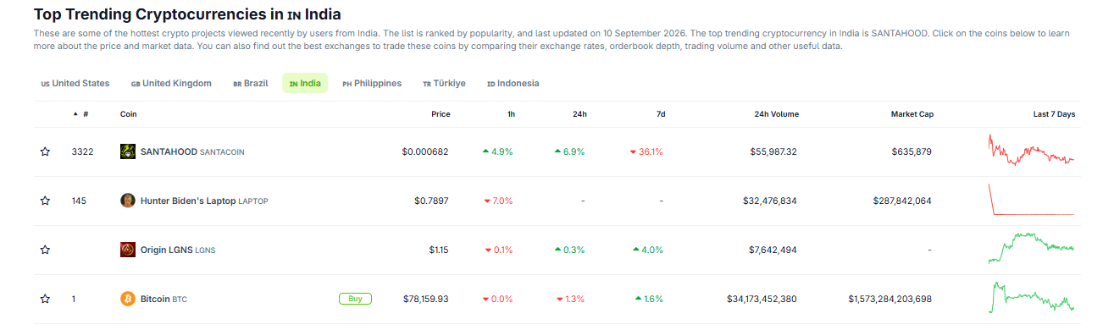Select the Origin LGNS coin logo
1103x330 pixels.
[x=128, y=250]
